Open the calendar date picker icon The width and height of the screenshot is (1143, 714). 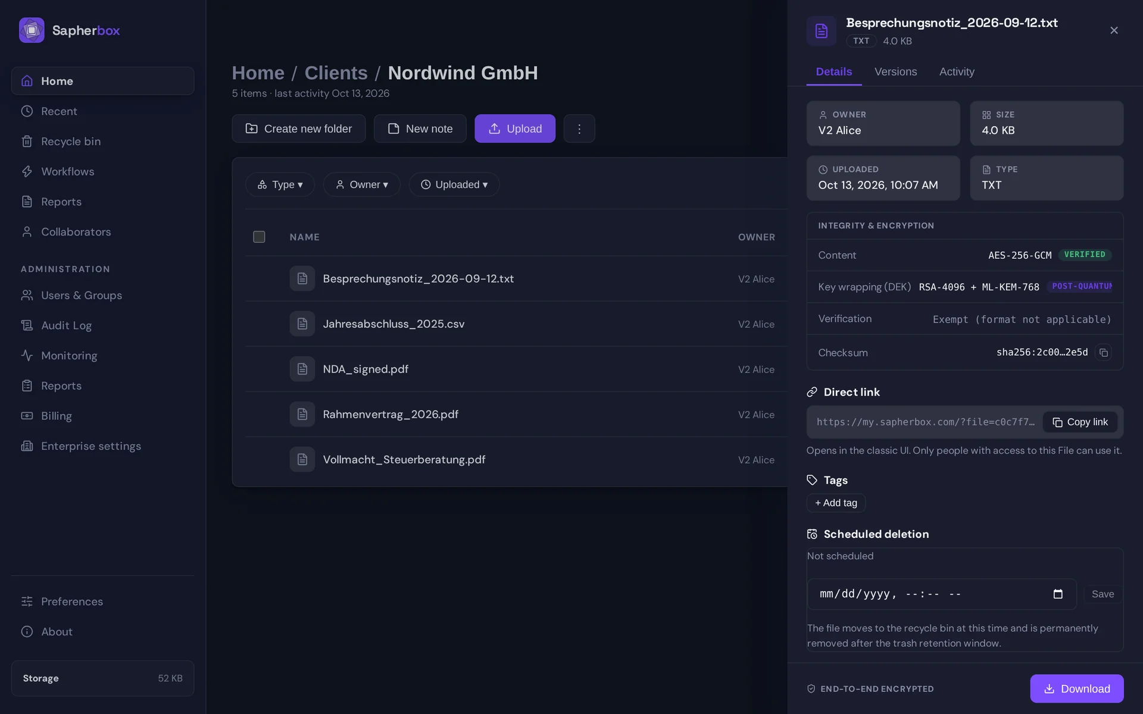point(1058,594)
